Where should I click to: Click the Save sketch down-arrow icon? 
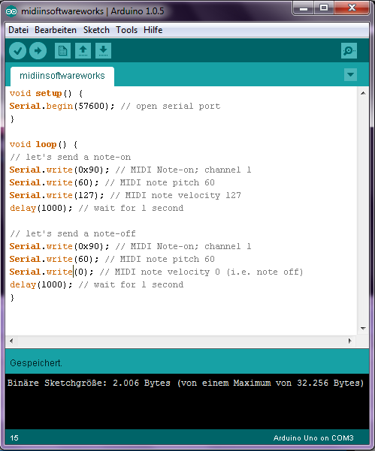[x=103, y=51]
